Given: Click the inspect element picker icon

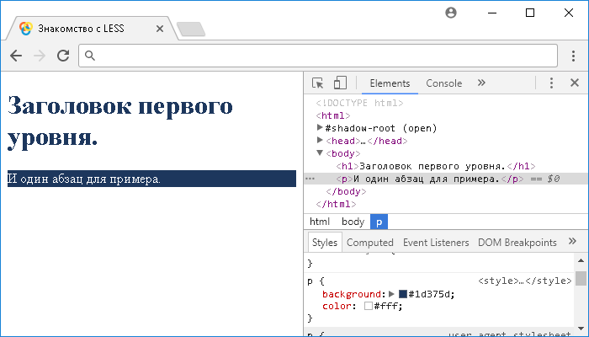Looking at the screenshot, I should tap(318, 83).
